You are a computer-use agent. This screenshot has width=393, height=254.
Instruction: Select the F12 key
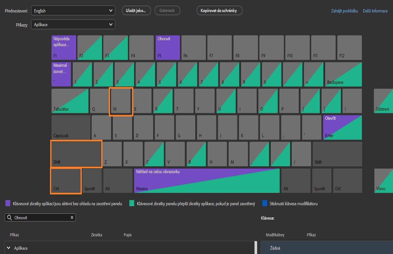click(349, 48)
